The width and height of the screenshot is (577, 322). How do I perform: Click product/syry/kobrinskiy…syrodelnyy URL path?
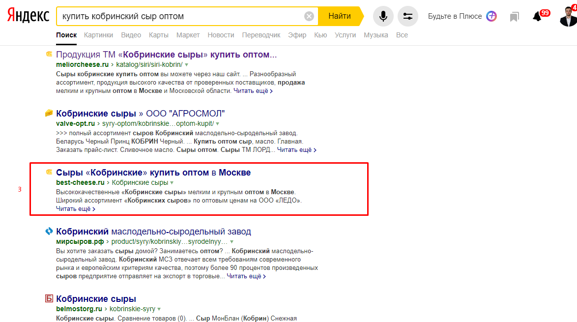click(169, 241)
